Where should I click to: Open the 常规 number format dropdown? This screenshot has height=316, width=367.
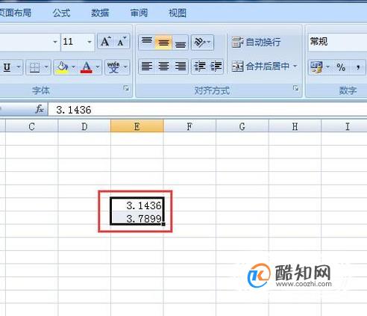click(338, 42)
